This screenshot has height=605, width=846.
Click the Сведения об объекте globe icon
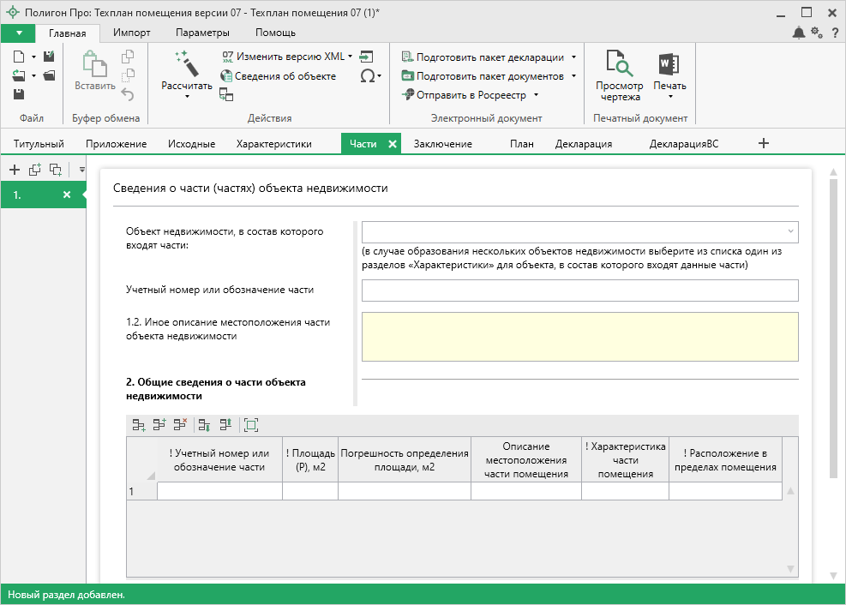click(227, 76)
